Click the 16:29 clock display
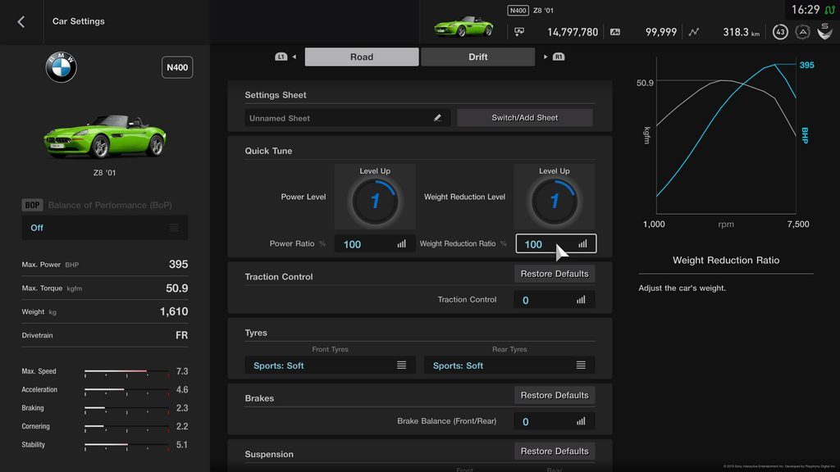 (806, 10)
